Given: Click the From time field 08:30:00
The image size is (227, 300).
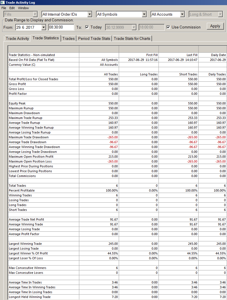Looking at the screenshot, I should pyautogui.click(x=61, y=27).
